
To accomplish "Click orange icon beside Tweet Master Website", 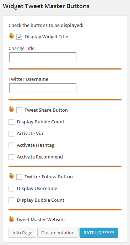I will pos(11,219).
